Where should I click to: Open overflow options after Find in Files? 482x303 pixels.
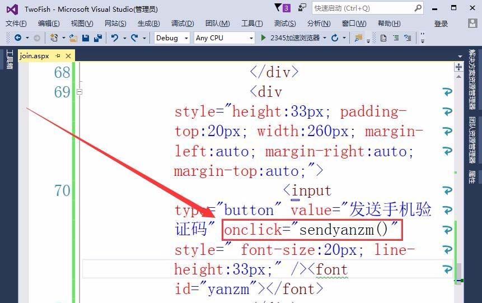(x=368, y=40)
